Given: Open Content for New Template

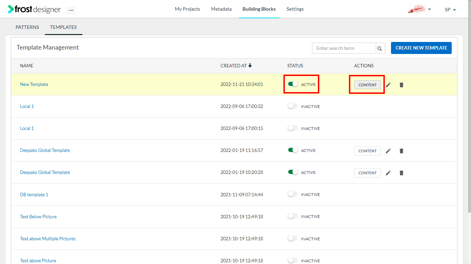Looking at the screenshot, I should [x=368, y=85].
